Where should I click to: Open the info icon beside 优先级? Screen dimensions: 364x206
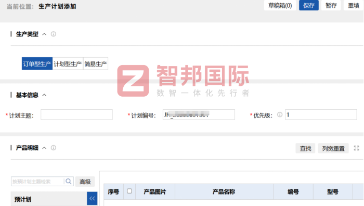280,114
